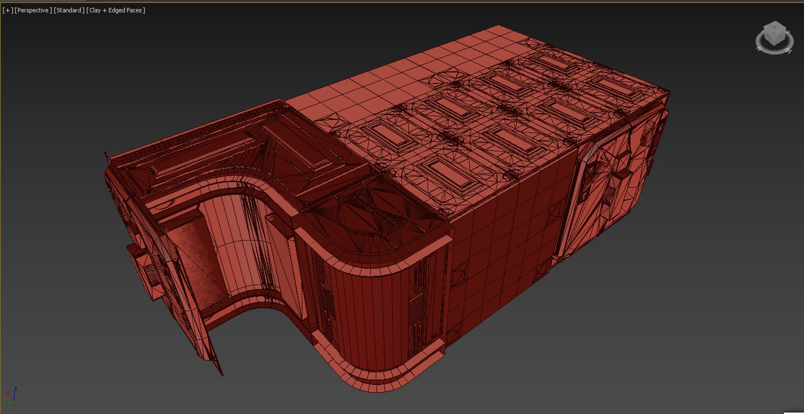This screenshot has height=414, width=804.
Task: Open the [Standard] quality menu
Action: tap(69, 10)
